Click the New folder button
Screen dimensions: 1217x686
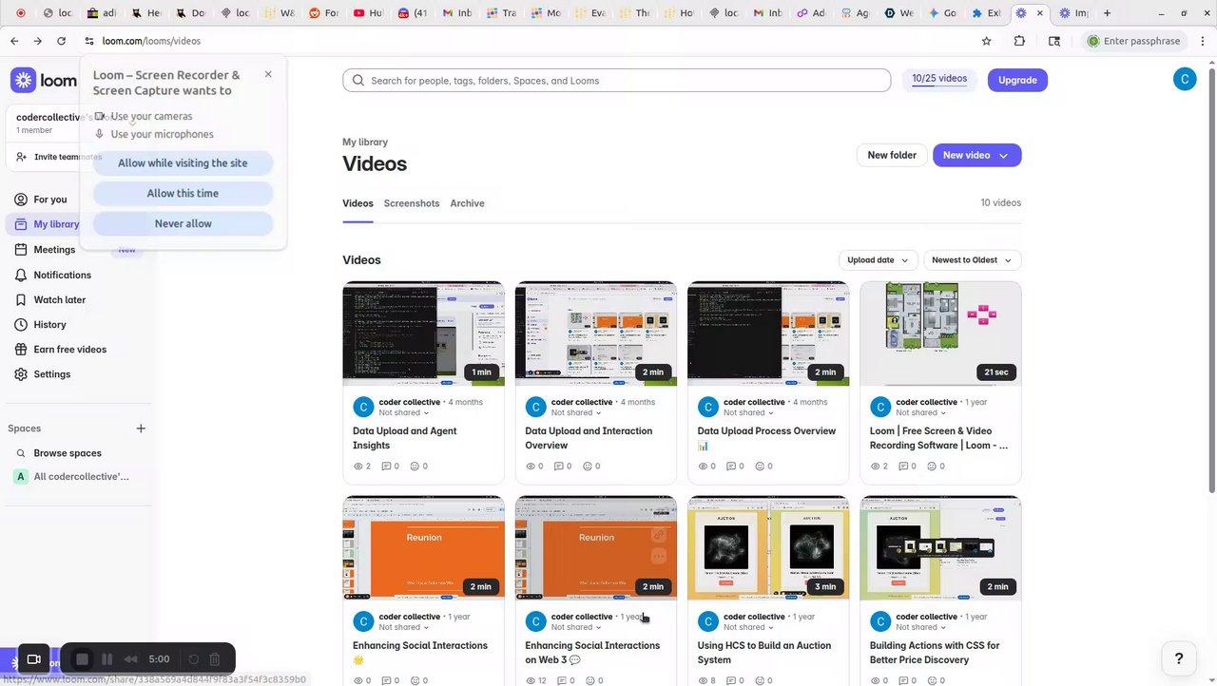892,155
